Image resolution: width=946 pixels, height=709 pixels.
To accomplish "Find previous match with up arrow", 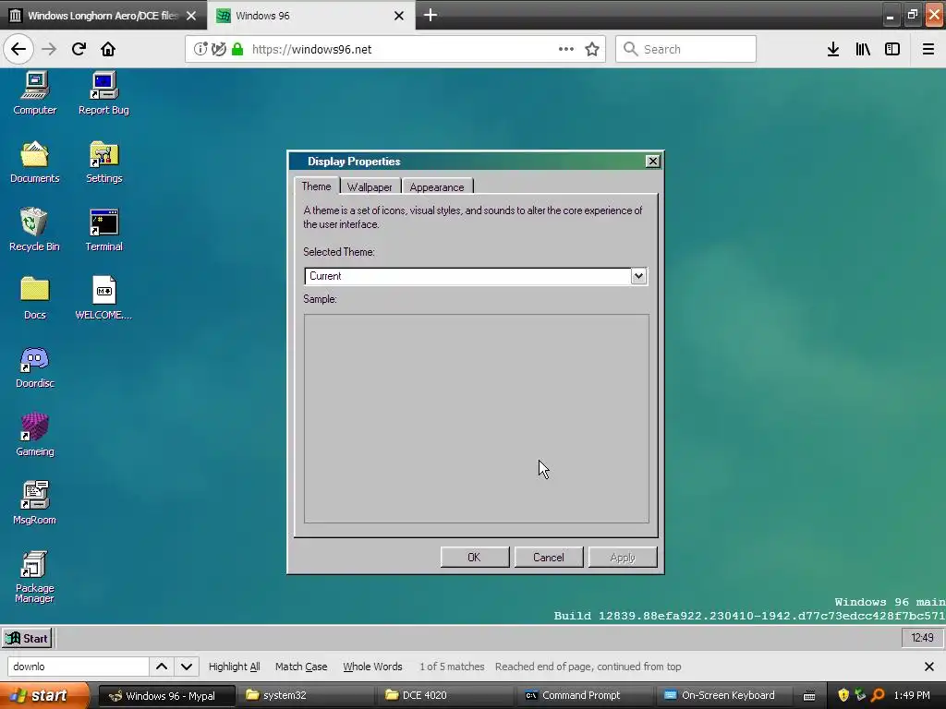I will [x=162, y=667].
